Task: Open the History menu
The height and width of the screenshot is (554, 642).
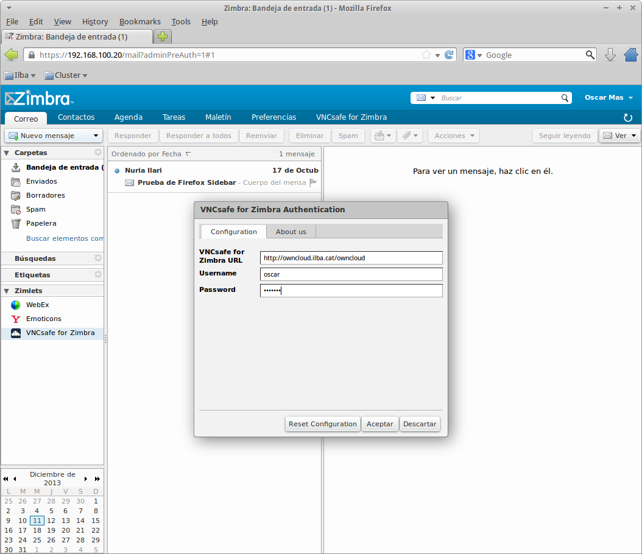Action: tap(95, 22)
